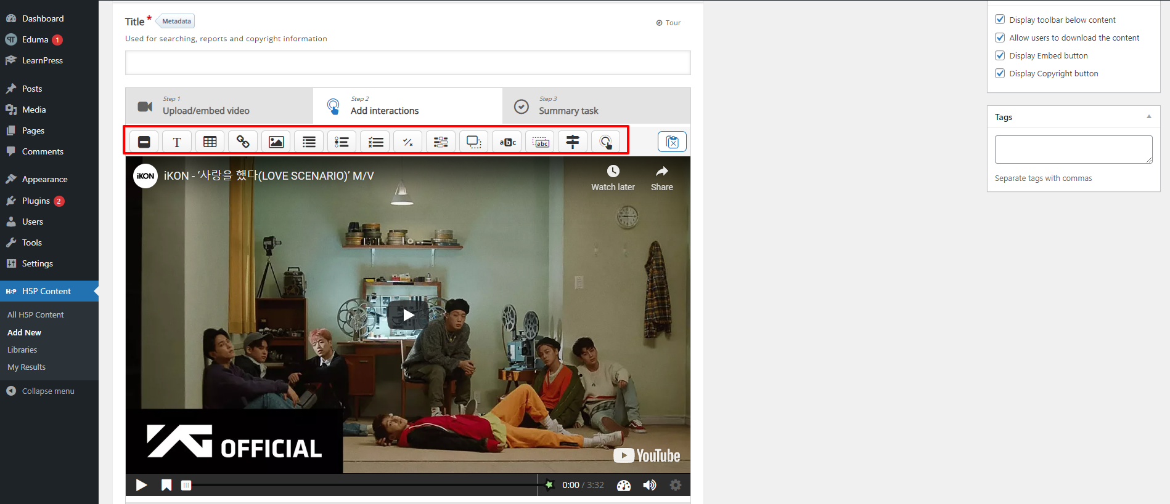Add a Link interaction with chain icon
The image size is (1170, 504).
(243, 142)
